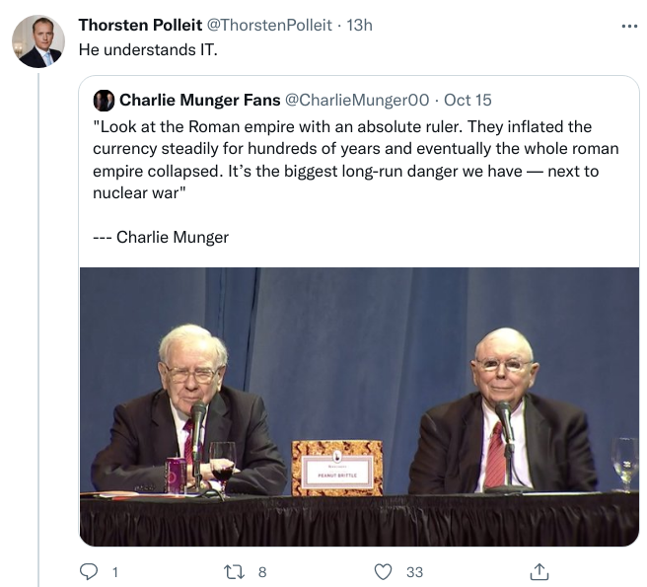
Task: Like the tweet with the heart icon
Action: (x=385, y=570)
